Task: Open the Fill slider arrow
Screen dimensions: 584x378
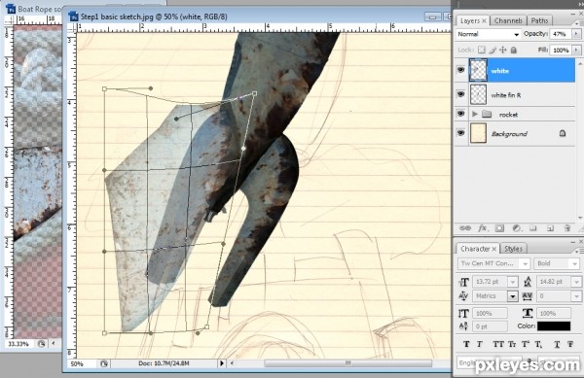Action: pos(576,50)
